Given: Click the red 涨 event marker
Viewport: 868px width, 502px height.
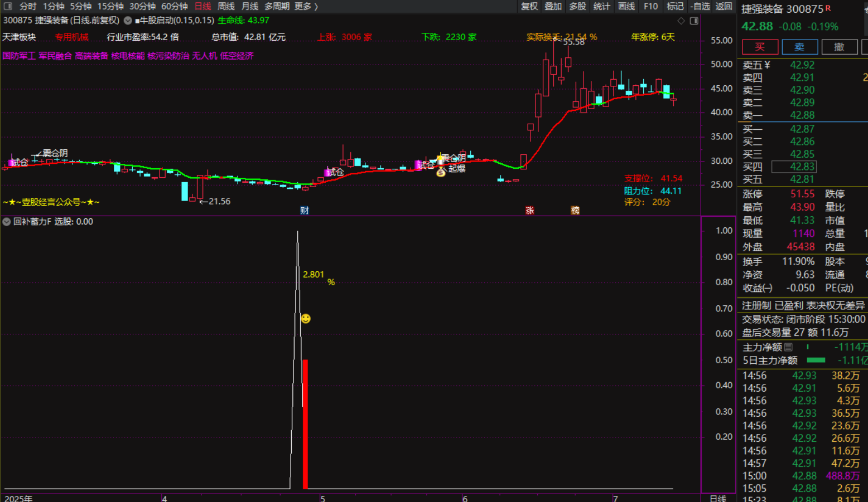Looking at the screenshot, I should 529,210.
